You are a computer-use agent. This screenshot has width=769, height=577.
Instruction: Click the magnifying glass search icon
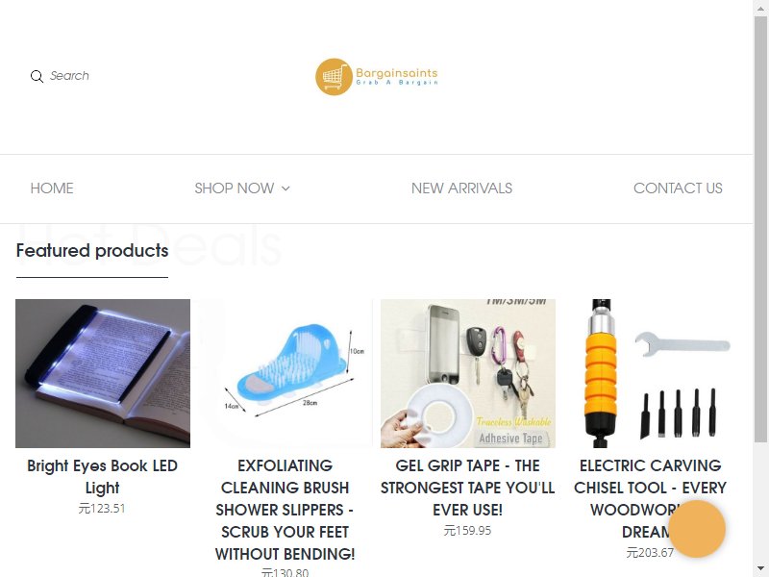[x=37, y=76]
